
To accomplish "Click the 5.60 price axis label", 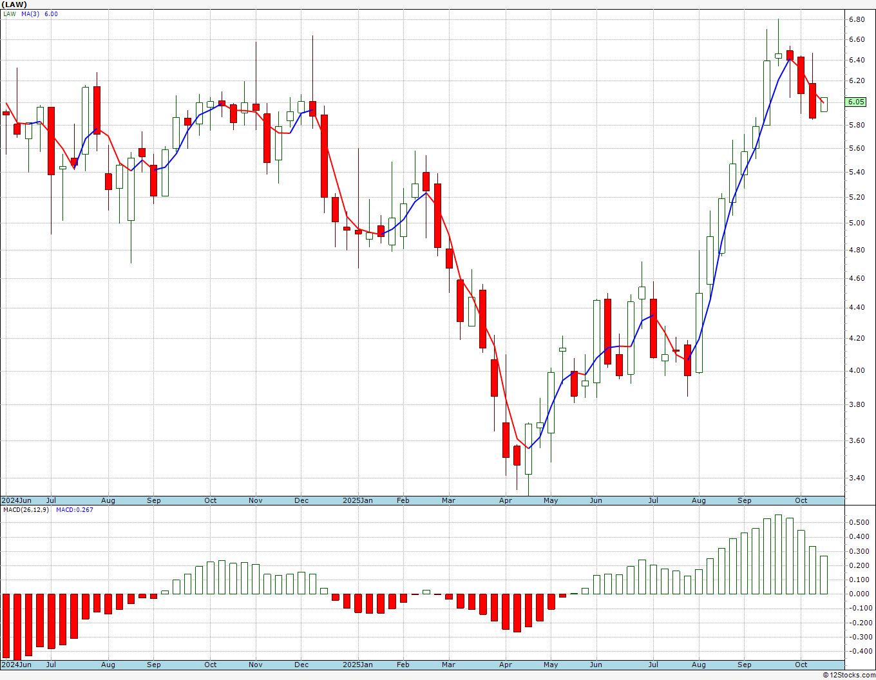I will coord(856,148).
